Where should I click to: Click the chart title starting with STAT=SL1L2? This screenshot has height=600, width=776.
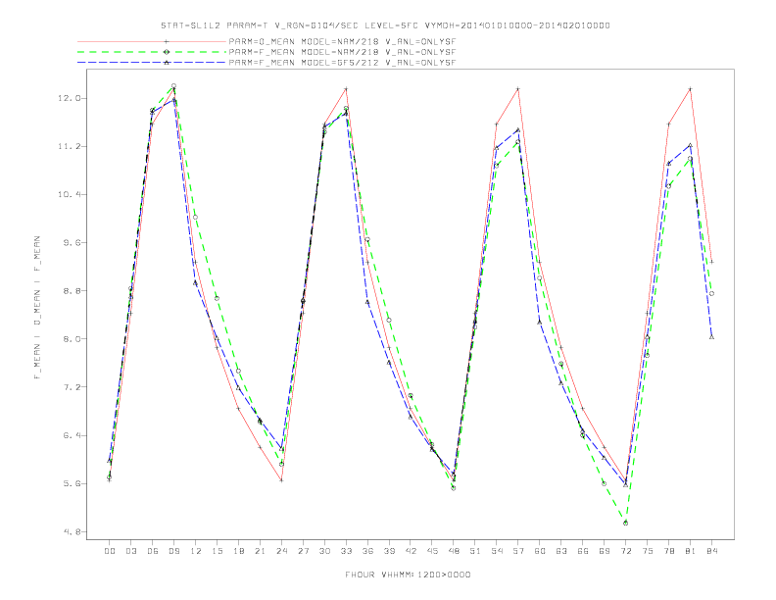(x=385, y=25)
